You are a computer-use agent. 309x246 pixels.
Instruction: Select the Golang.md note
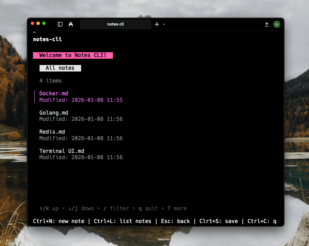(53, 112)
